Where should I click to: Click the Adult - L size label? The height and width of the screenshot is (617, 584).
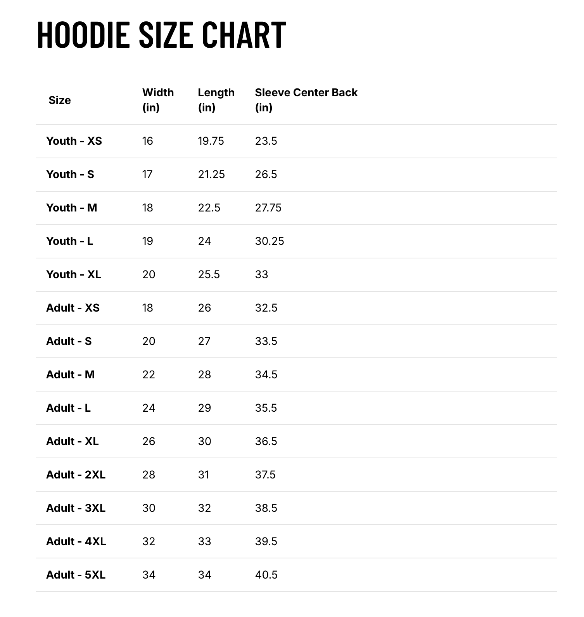coord(69,408)
